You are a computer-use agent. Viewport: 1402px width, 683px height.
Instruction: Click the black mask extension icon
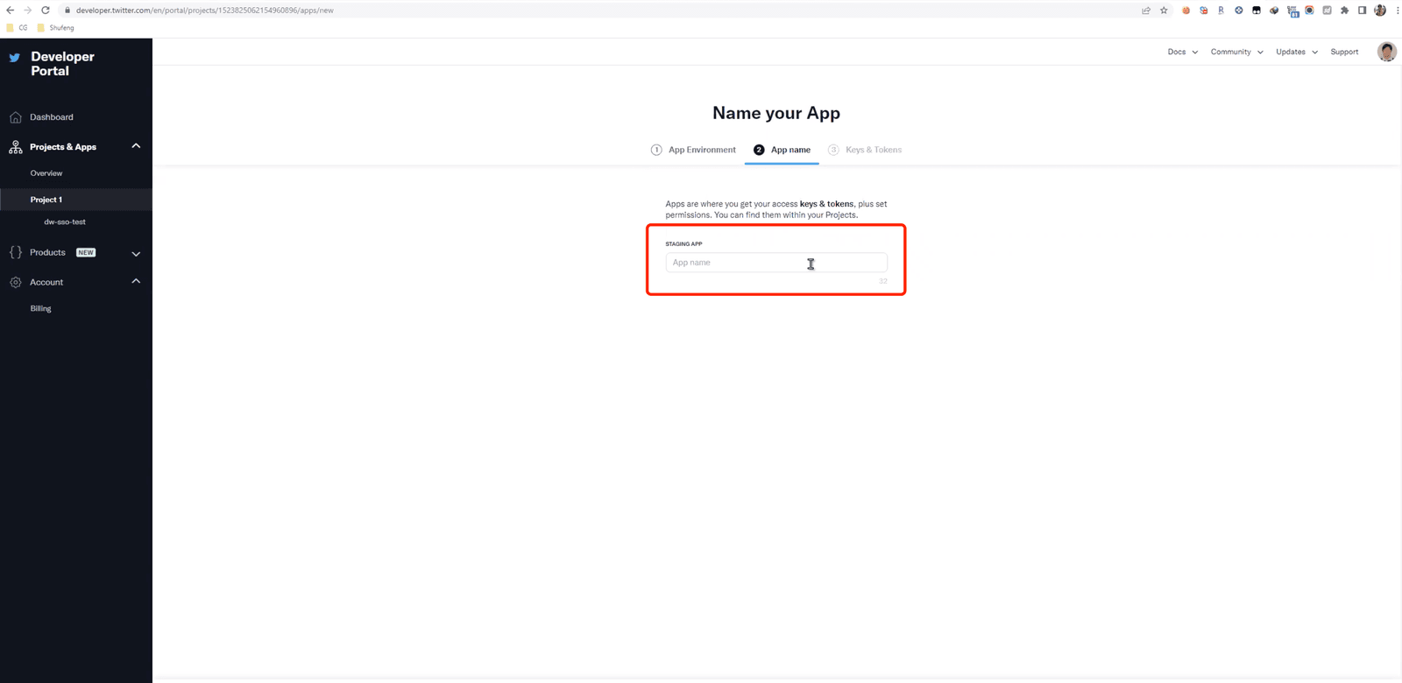pos(1256,11)
